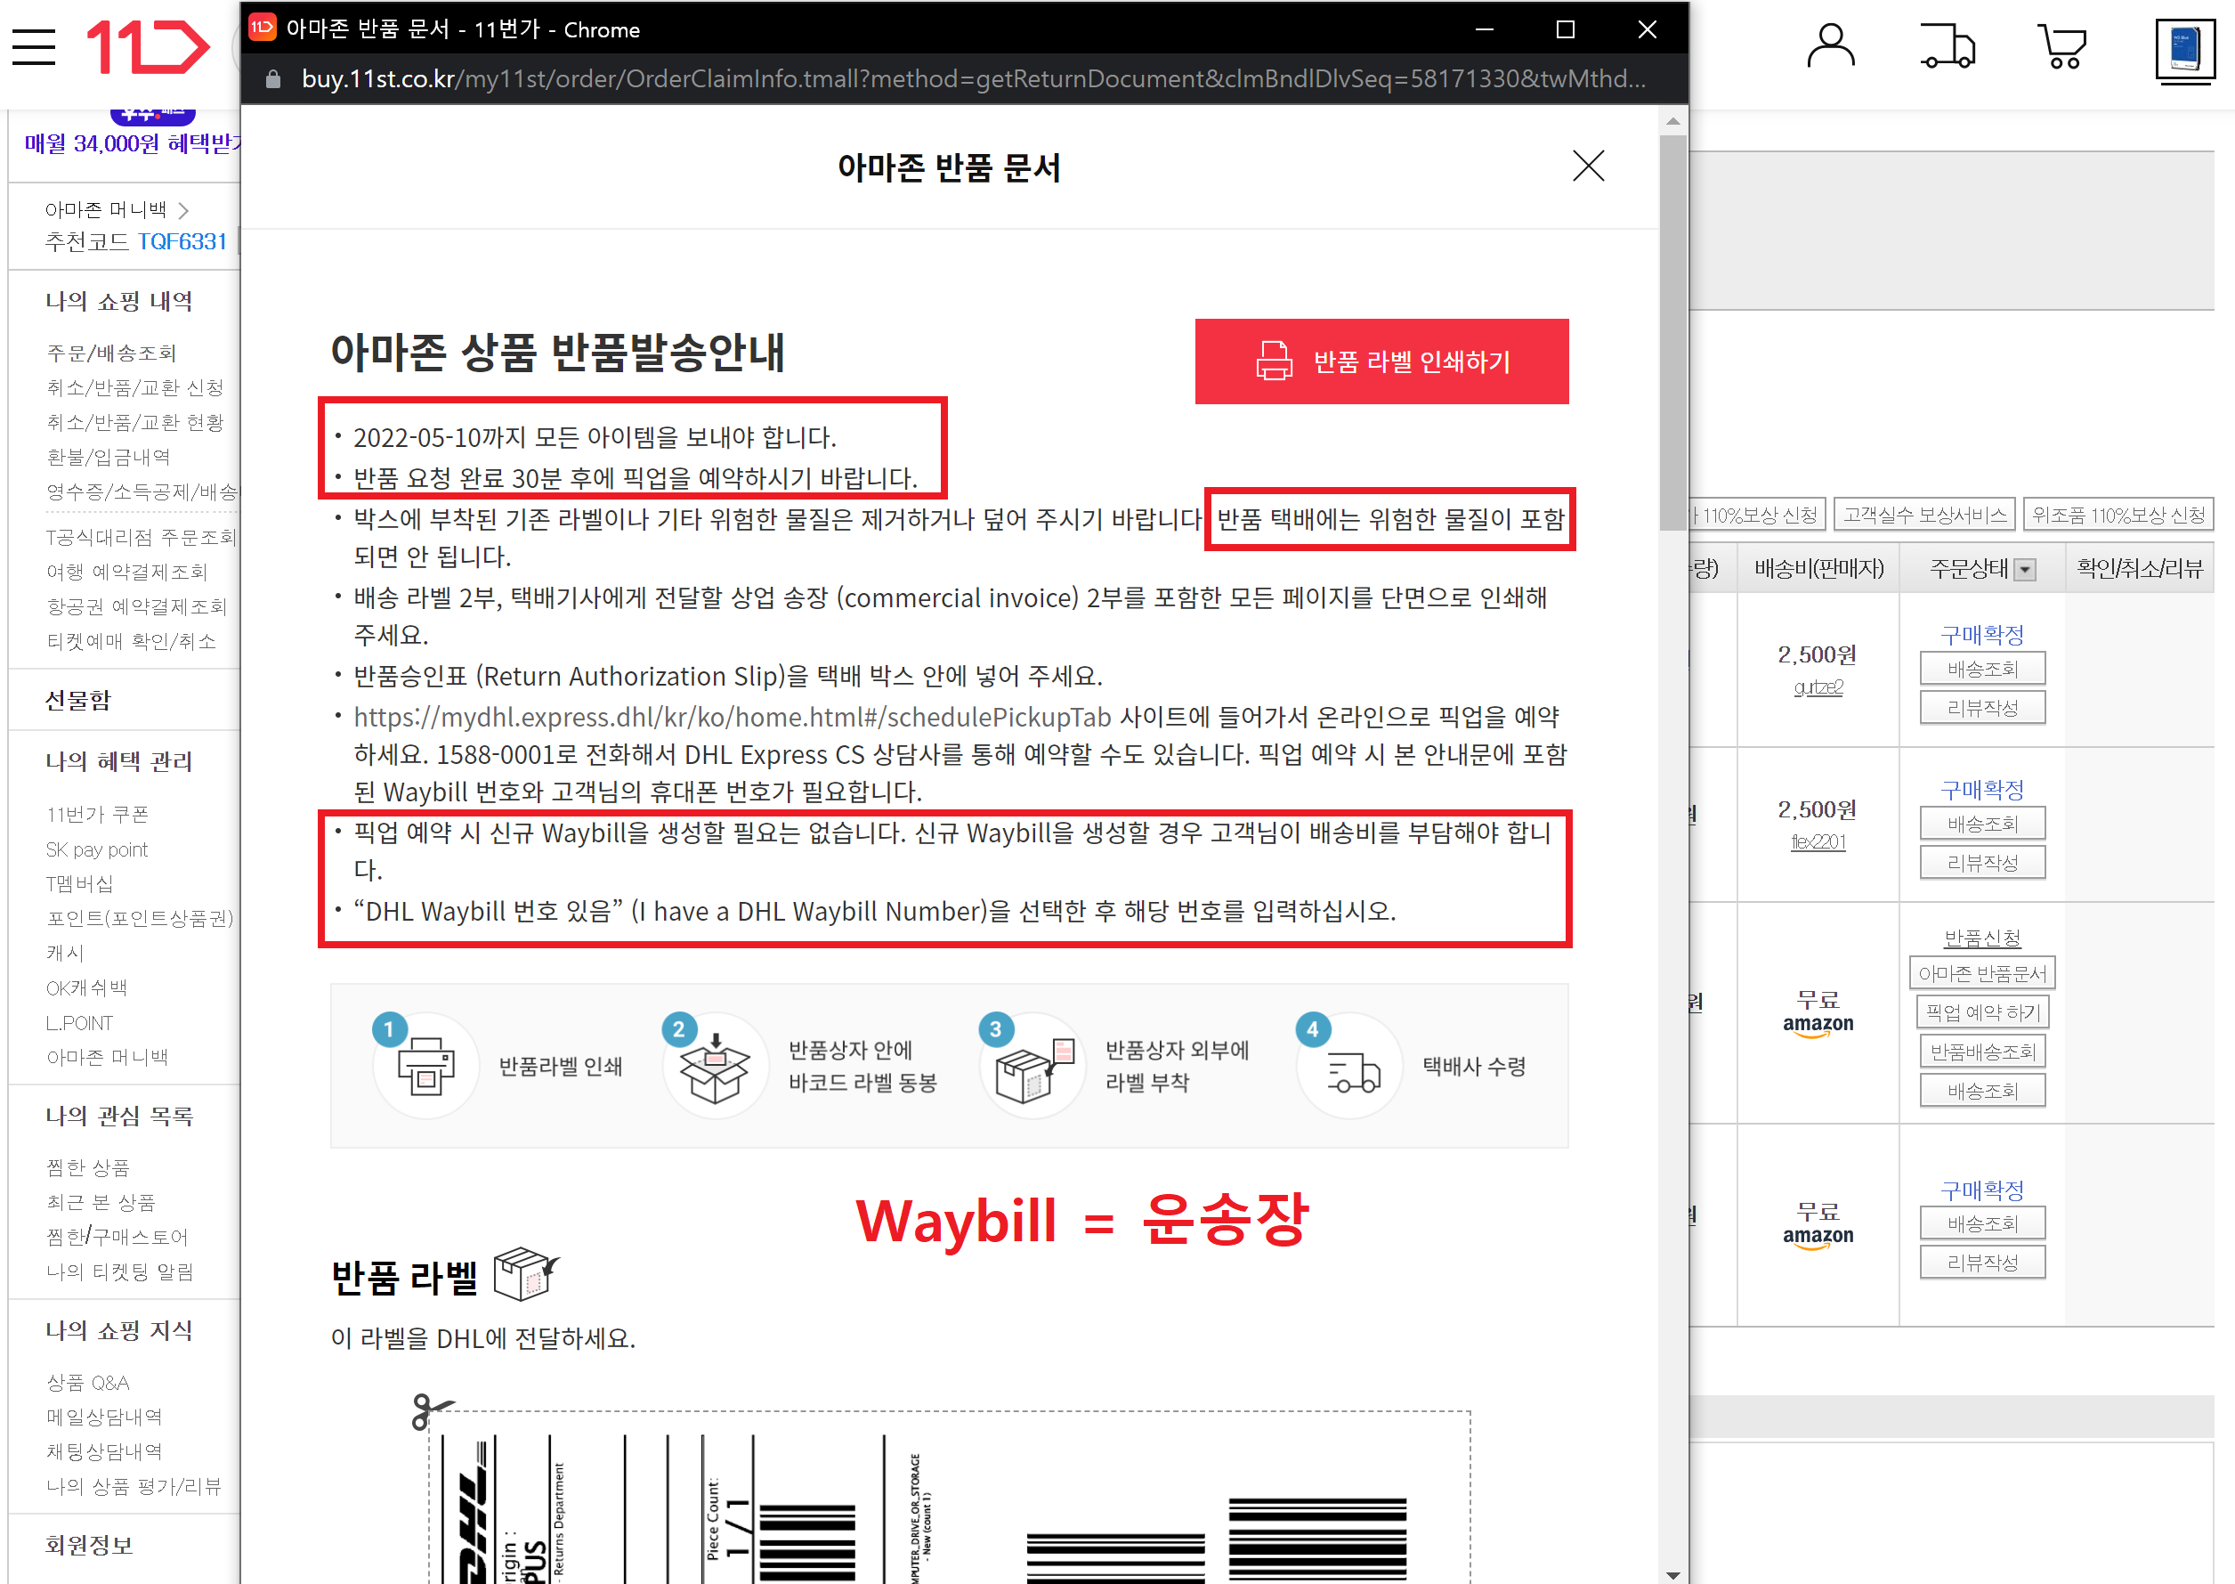Screen dimensions: 2235x1584
Task: Click the return label printer icon at step 1
Action: (425, 1065)
